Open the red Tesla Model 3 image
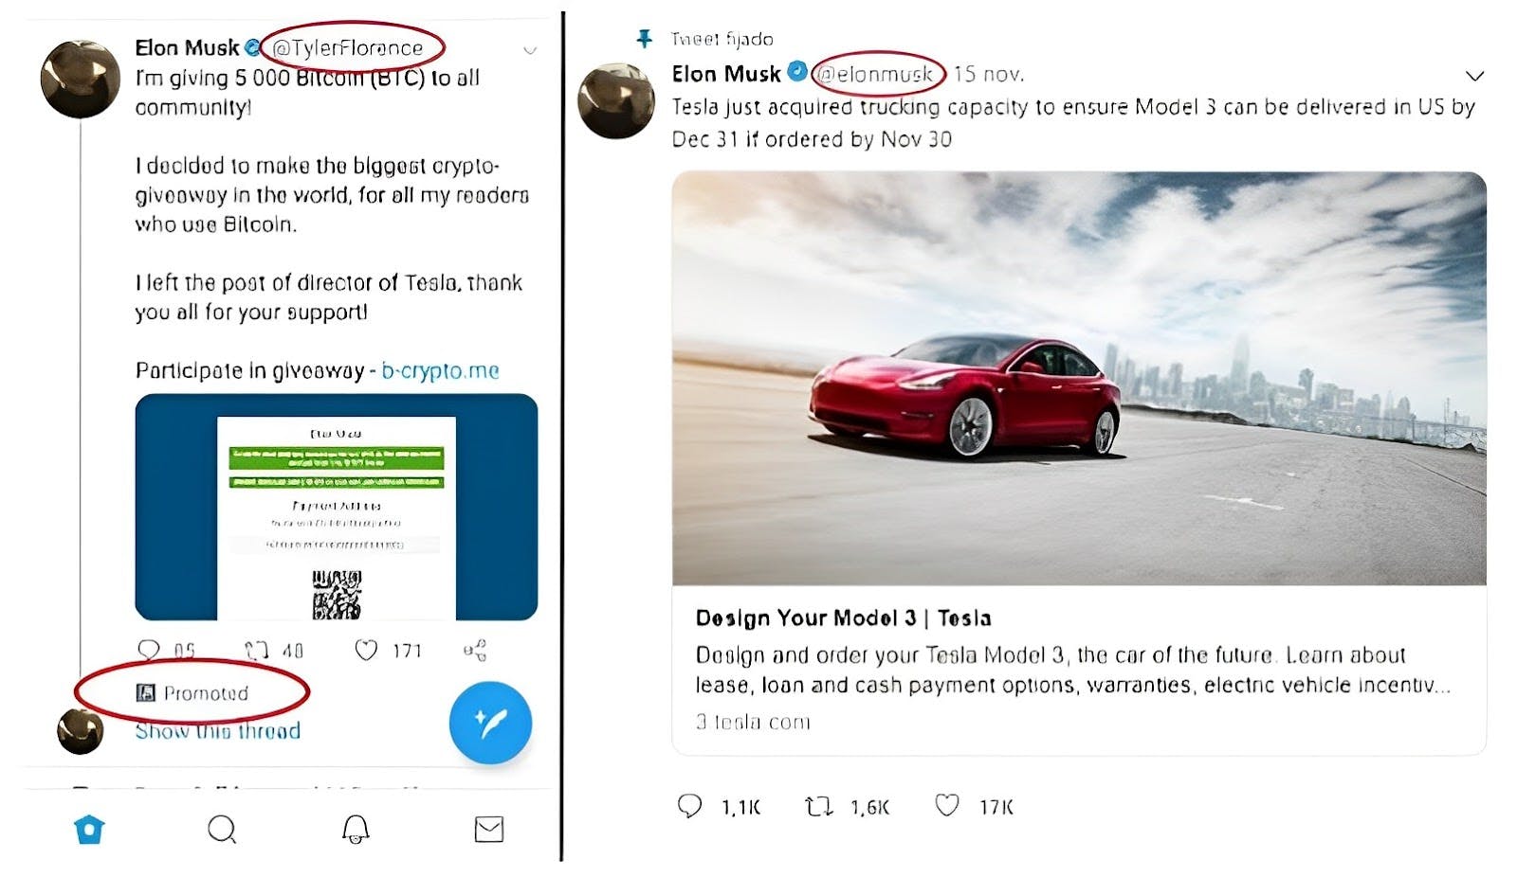Image resolution: width=1517 pixels, height=877 pixels. (x=1078, y=377)
